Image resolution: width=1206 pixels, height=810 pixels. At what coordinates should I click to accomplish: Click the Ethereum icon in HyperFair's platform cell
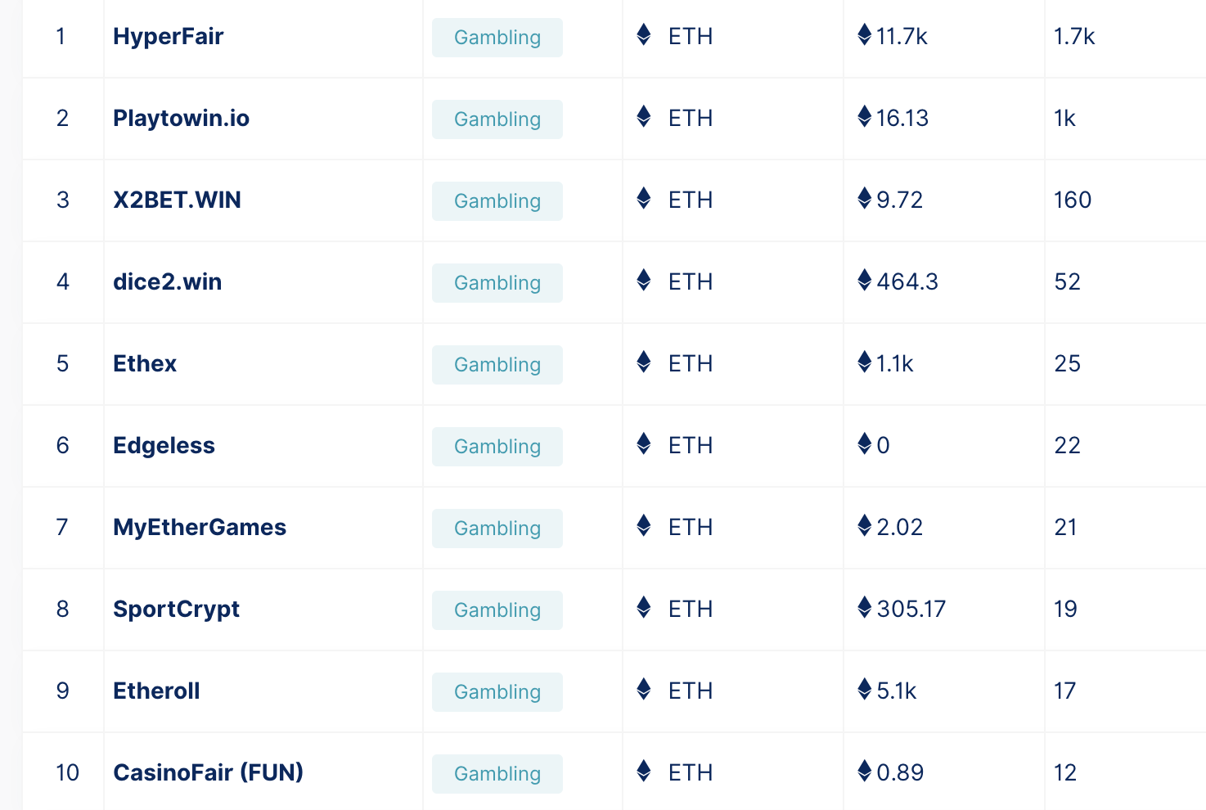pos(644,34)
